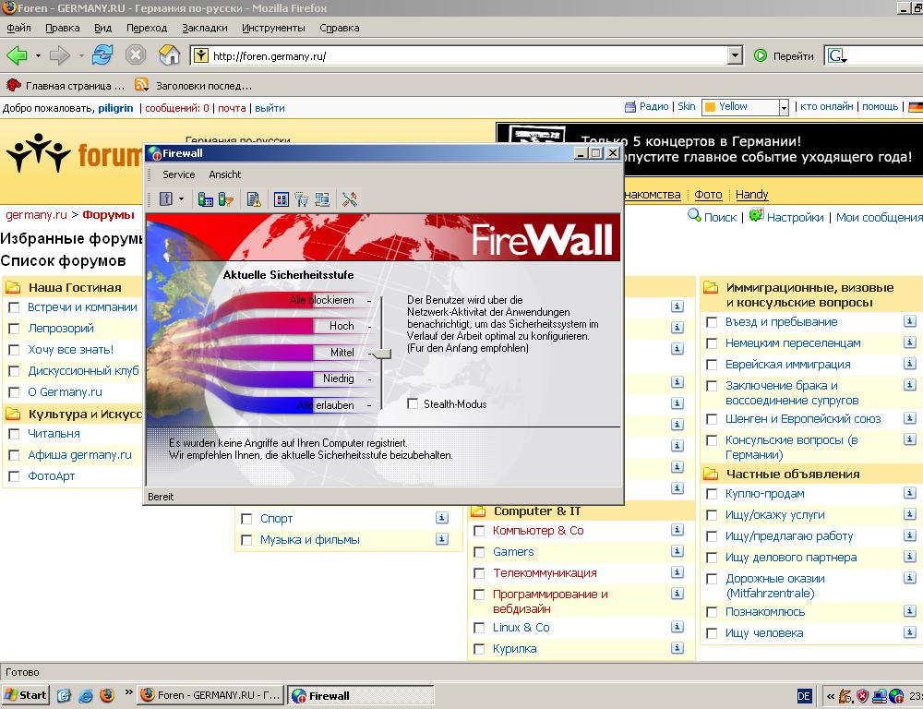
Task: Click the colored squares window Firewall toolbar icon
Action: pos(282,199)
